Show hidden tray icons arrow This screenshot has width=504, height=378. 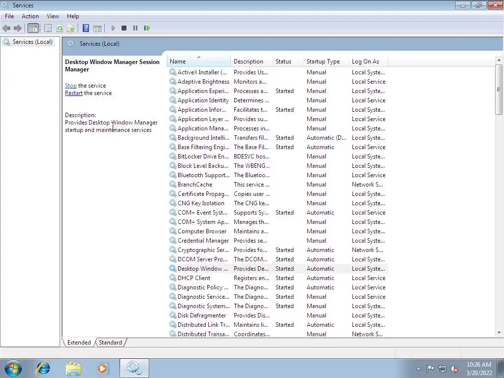[418, 369]
